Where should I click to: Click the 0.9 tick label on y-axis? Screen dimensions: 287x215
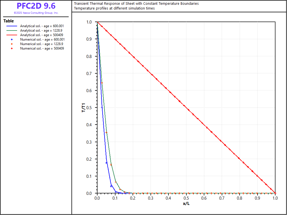click(x=89, y=39)
